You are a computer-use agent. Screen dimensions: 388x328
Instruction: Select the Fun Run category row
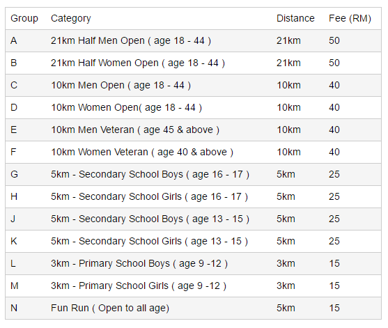point(193,309)
